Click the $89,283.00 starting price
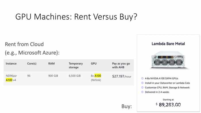Viewport: 201px width, 113px height. [x=168, y=105]
